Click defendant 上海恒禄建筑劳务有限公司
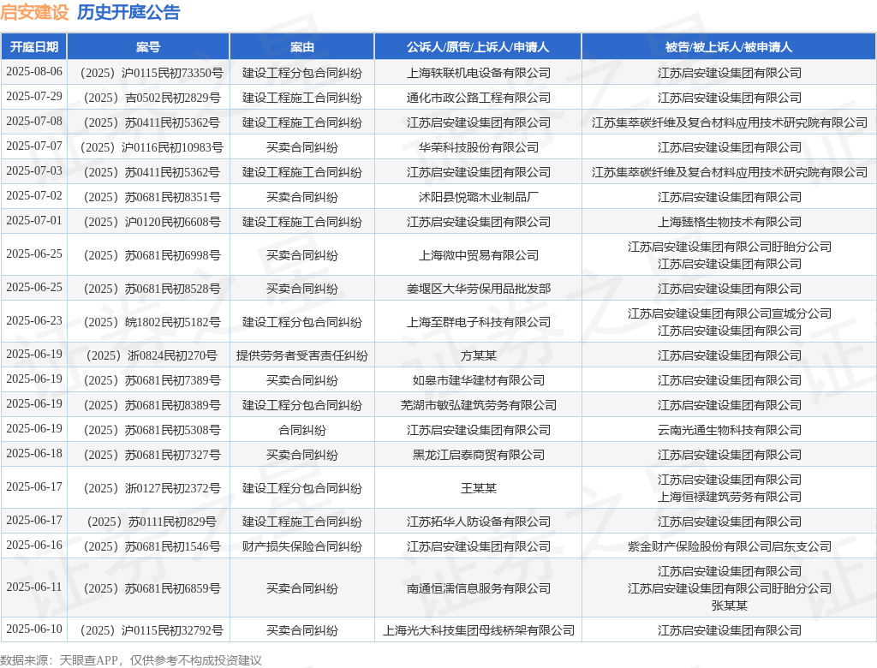877x668 pixels. coord(730,497)
